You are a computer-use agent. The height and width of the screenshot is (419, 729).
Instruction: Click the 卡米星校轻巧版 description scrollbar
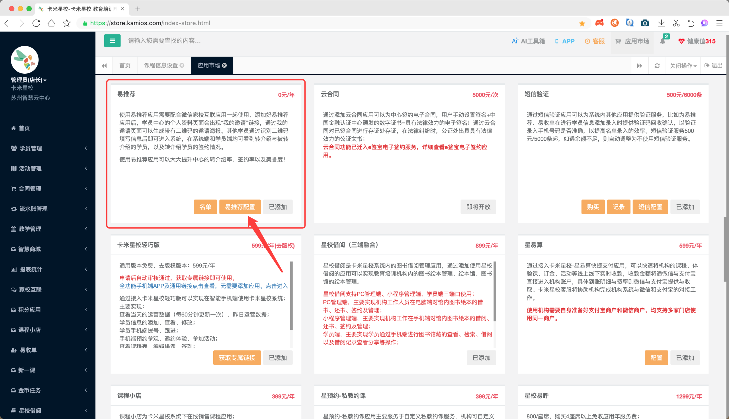pyautogui.click(x=291, y=296)
